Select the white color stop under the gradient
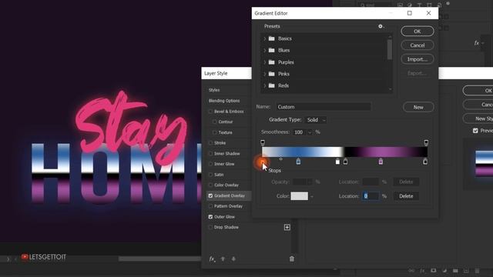 [337, 162]
